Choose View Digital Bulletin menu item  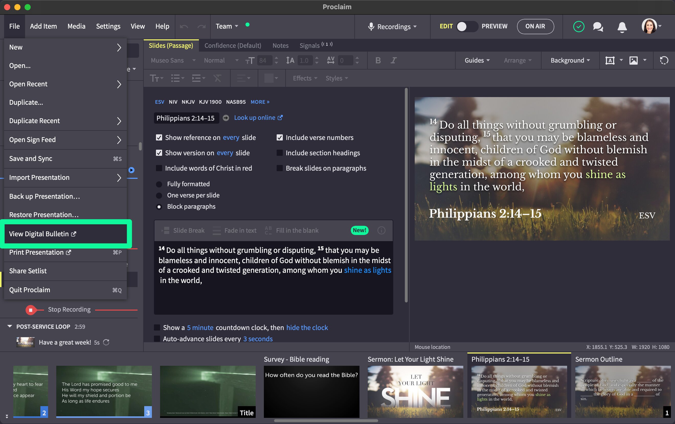[65, 234]
